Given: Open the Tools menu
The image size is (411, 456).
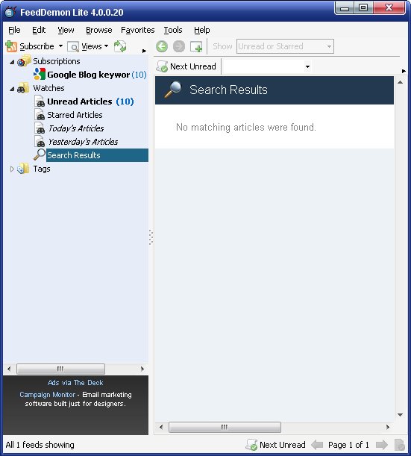Looking at the screenshot, I should [x=173, y=30].
